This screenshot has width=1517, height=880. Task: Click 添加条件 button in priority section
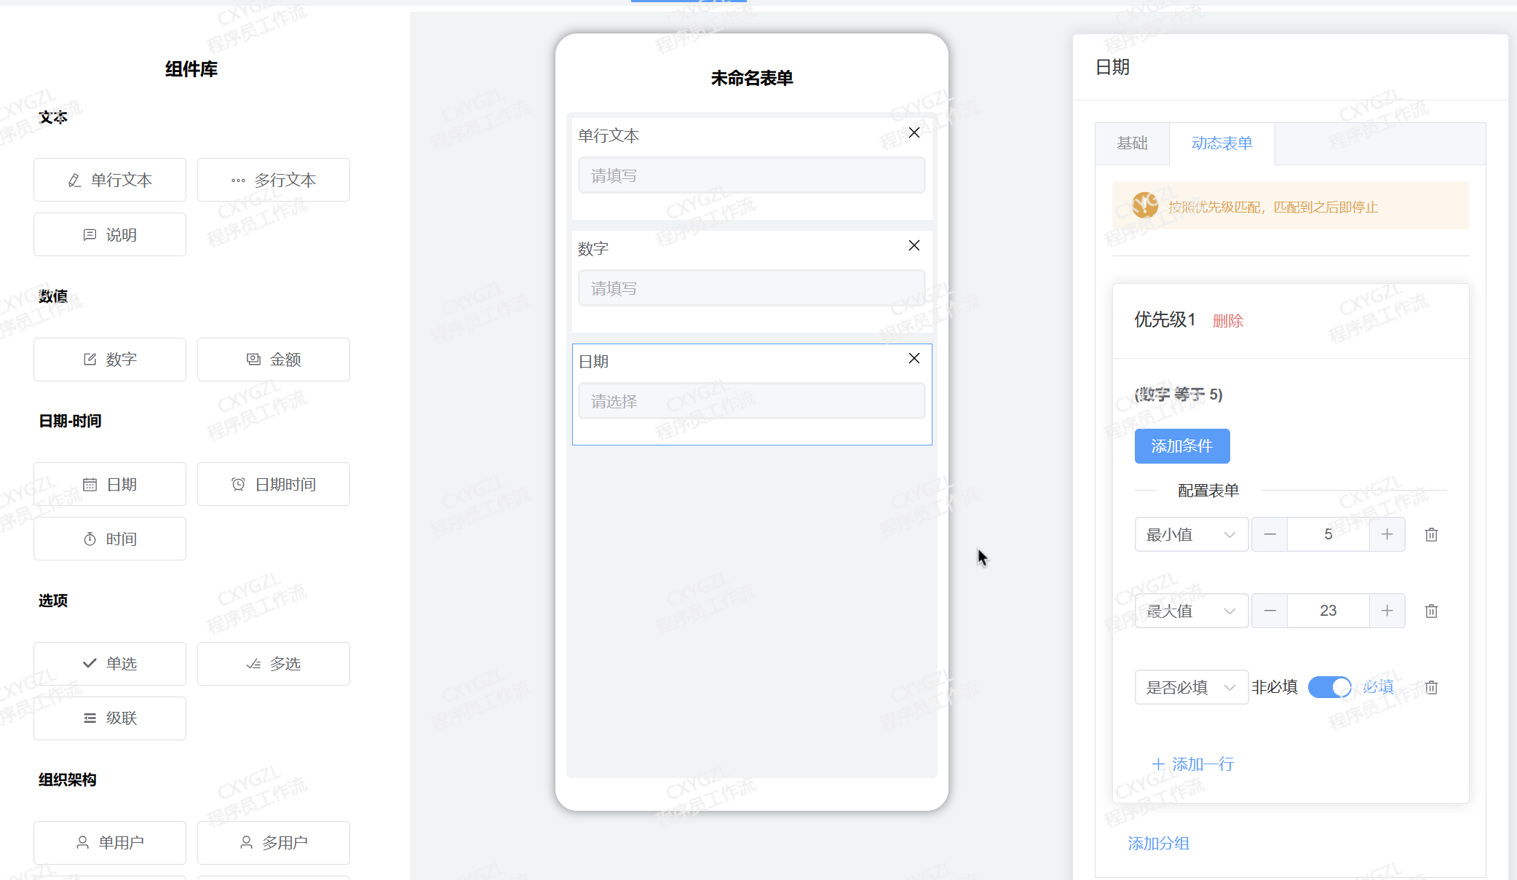pyautogui.click(x=1181, y=445)
